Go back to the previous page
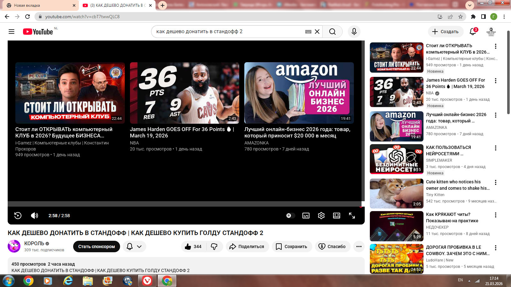 click(x=7, y=17)
